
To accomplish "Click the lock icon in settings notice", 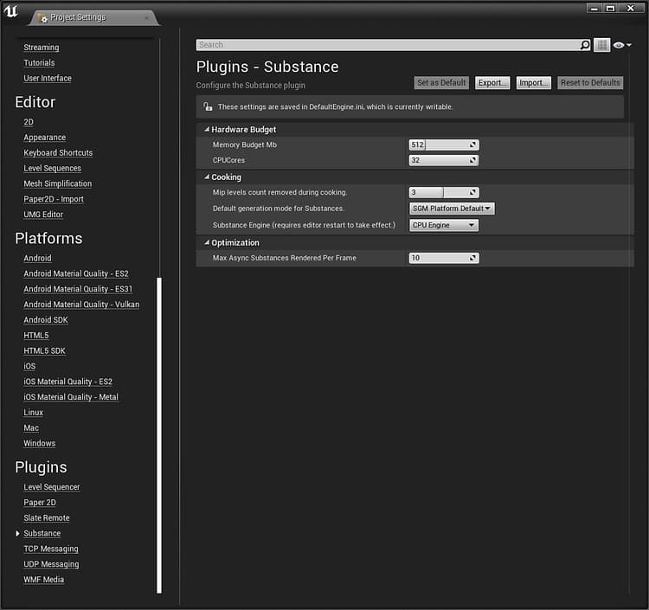I will pos(208,106).
